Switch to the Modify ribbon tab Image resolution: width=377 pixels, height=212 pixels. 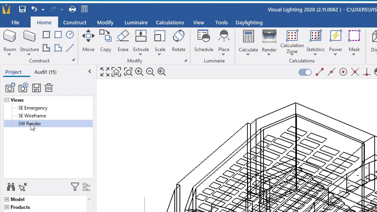tap(105, 22)
